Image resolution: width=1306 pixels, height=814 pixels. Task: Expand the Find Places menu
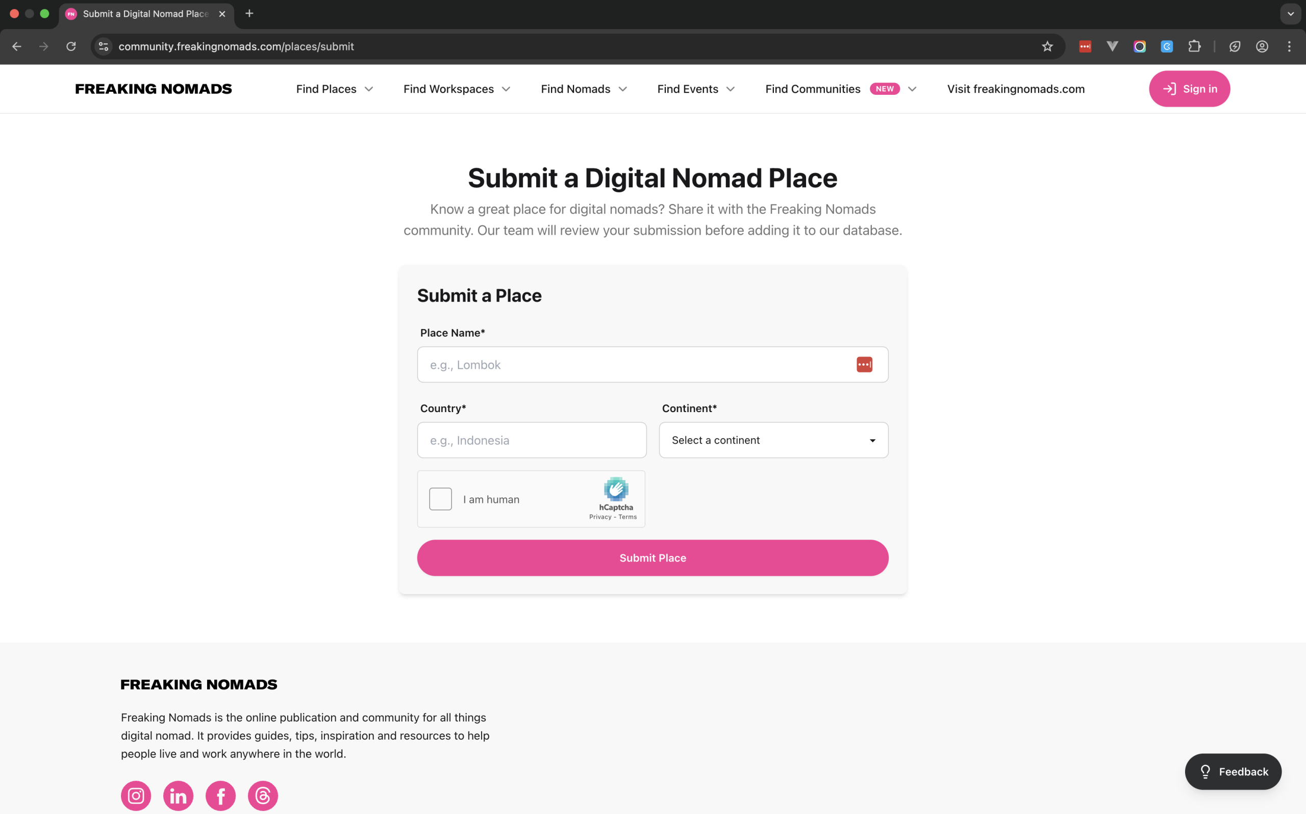[334, 89]
